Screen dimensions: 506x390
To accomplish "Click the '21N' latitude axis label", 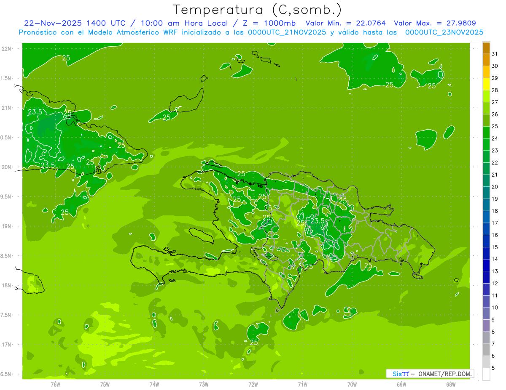I will click(x=7, y=108).
